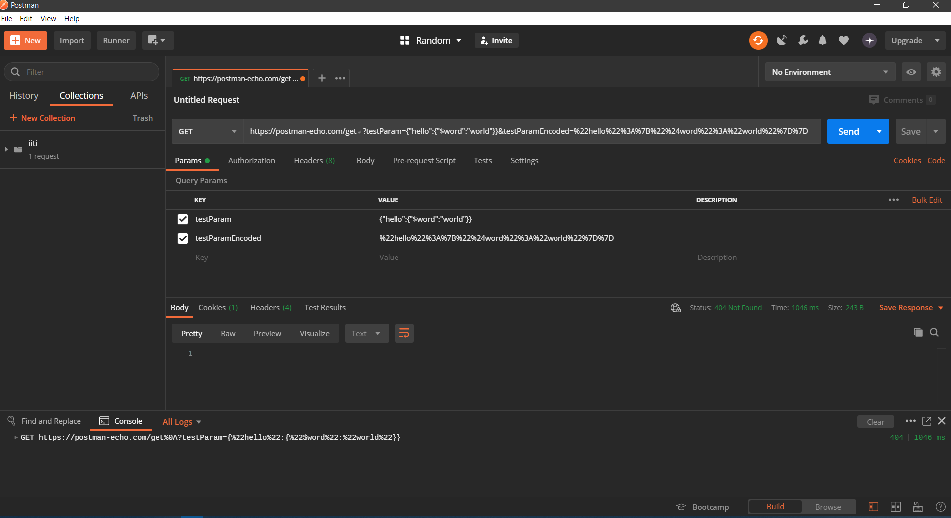Screen dimensions: 951x518
Task: Search within the response body
Action: pos(934,332)
